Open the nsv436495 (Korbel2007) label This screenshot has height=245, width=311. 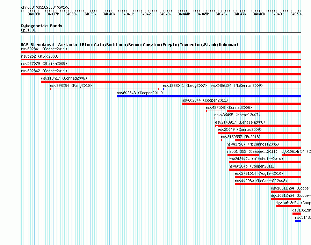pyautogui.click(x=237, y=115)
